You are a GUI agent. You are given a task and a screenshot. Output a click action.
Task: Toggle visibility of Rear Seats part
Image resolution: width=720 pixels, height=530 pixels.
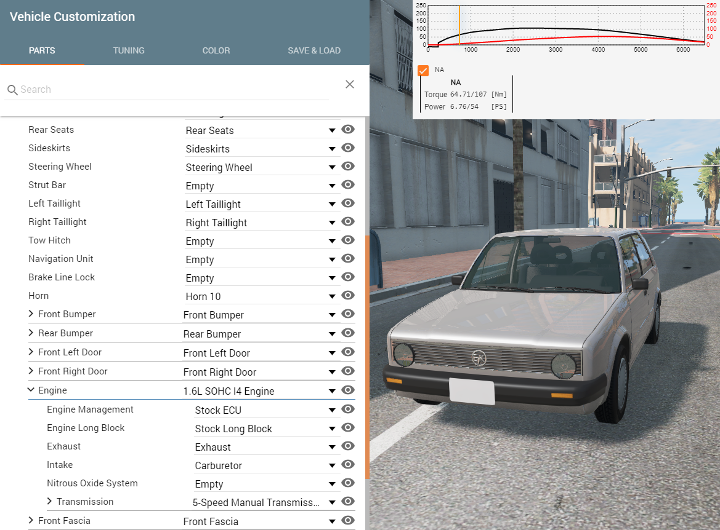(348, 129)
